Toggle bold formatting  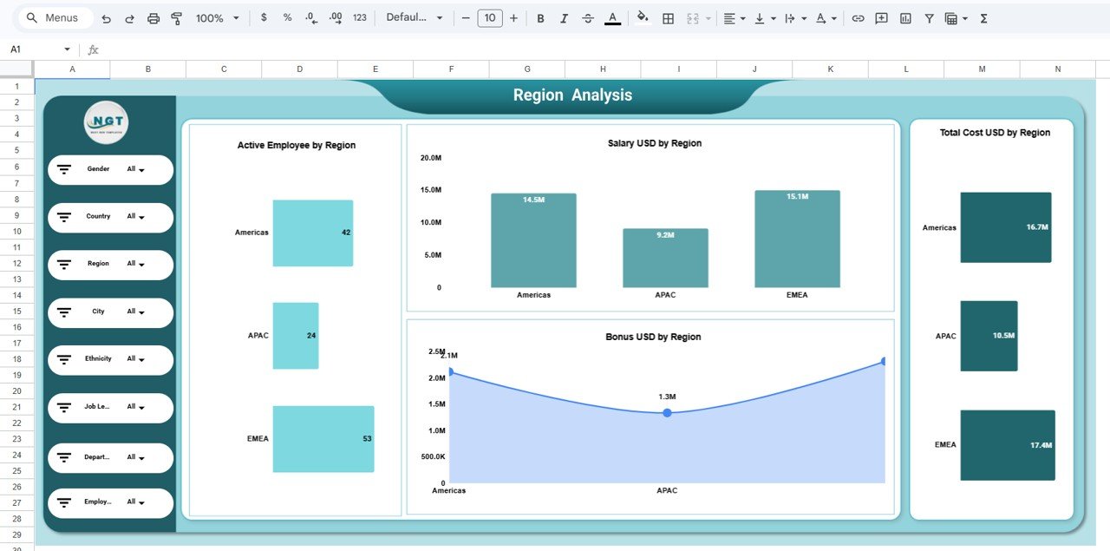coord(540,18)
